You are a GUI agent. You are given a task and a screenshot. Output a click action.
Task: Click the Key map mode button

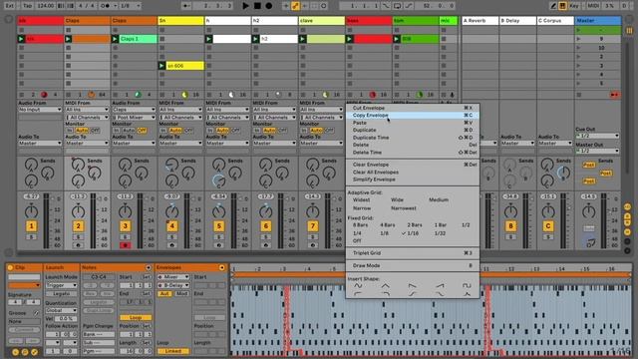[x=574, y=6]
